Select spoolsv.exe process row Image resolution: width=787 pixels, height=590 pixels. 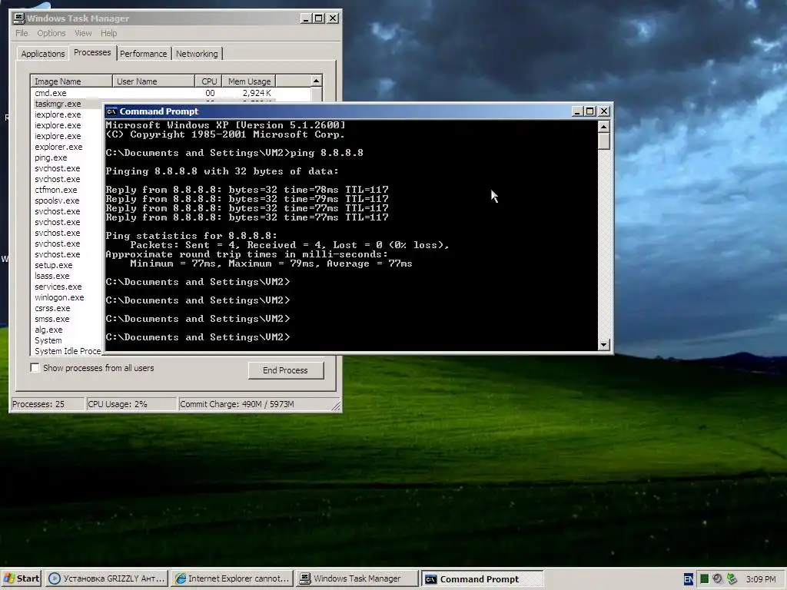[68, 201]
